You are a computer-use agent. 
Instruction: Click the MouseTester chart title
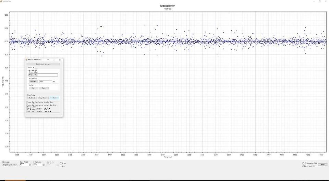pyautogui.click(x=168, y=6)
